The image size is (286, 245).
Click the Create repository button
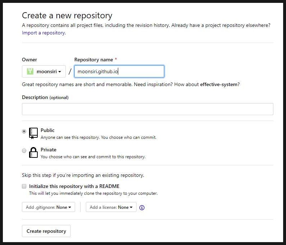point(46,231)
